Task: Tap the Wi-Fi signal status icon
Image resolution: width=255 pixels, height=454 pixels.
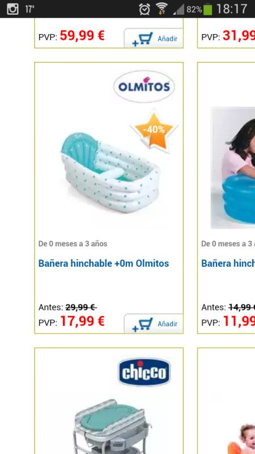Action: click(x=162, y=9)
